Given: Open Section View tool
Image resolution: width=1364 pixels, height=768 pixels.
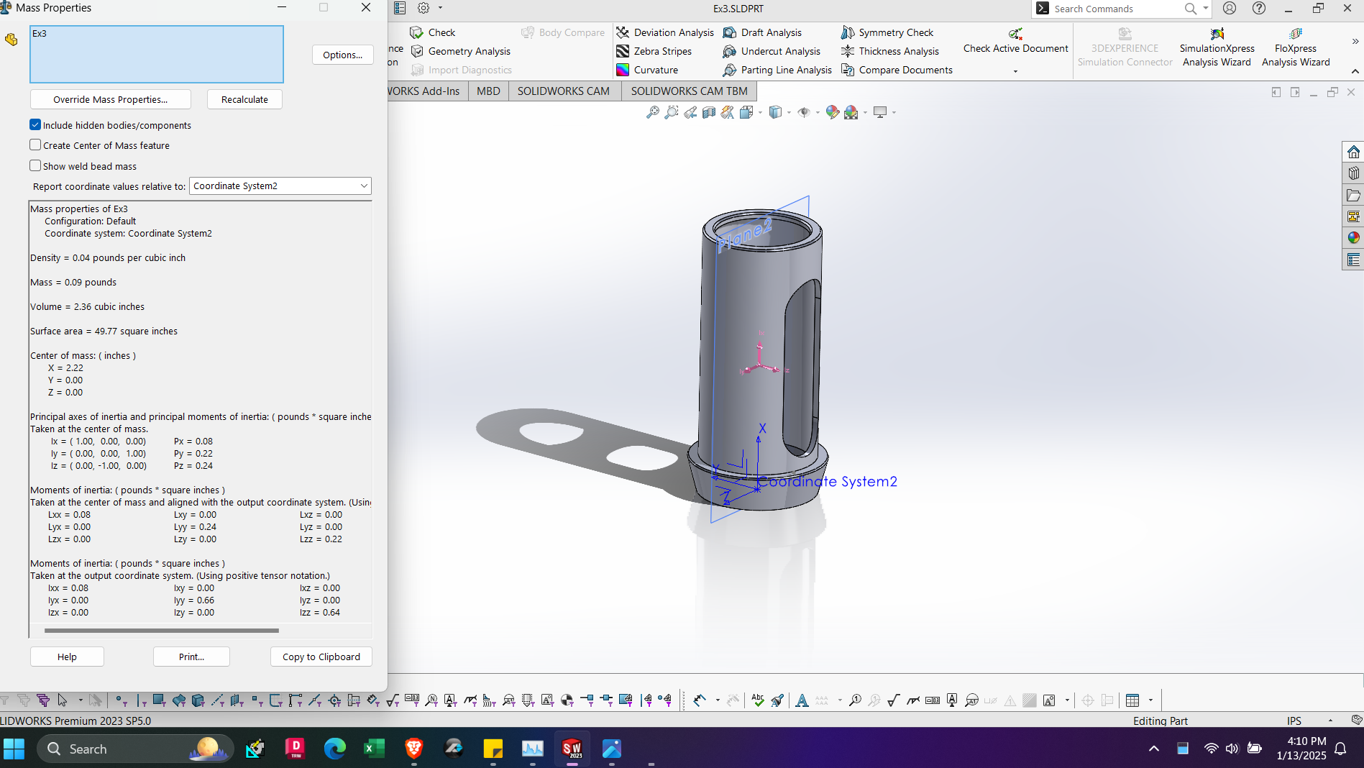Looking at the screenshot, I should (x=709, y=112).
